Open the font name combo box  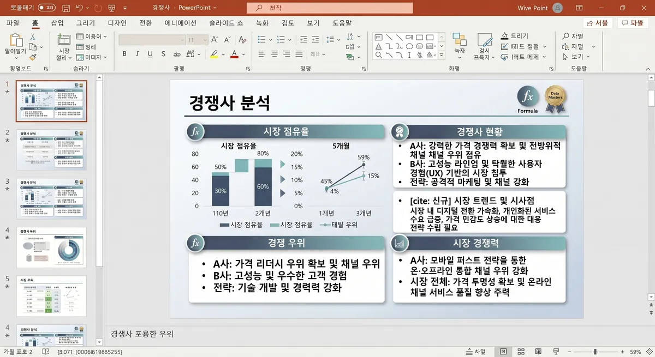pos(151,40)
